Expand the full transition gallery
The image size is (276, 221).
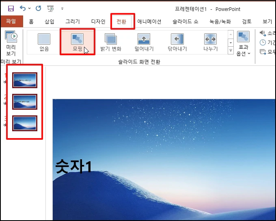click(231, 51)
